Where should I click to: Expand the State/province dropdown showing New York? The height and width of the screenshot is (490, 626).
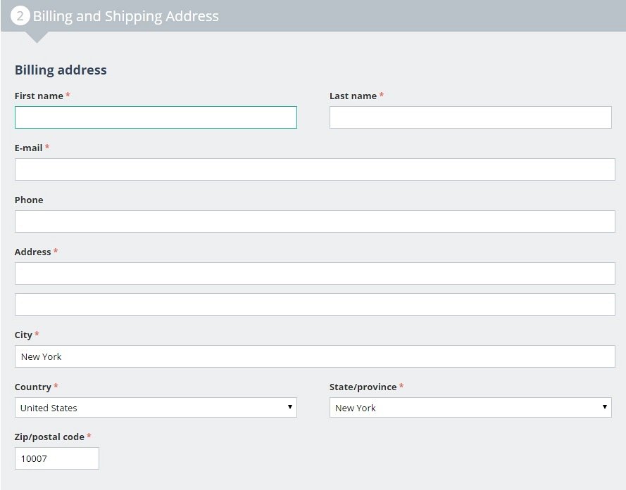470,408
